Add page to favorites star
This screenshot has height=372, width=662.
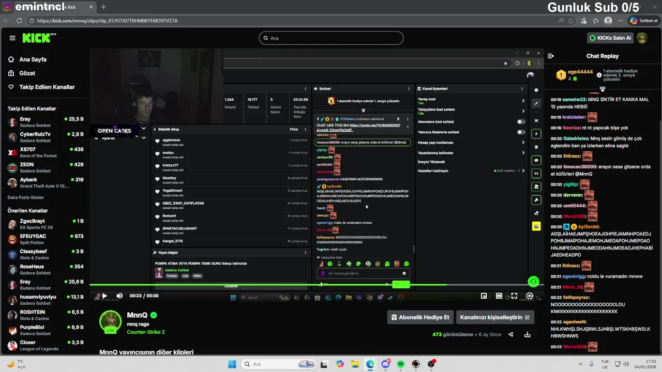point(571,21)
